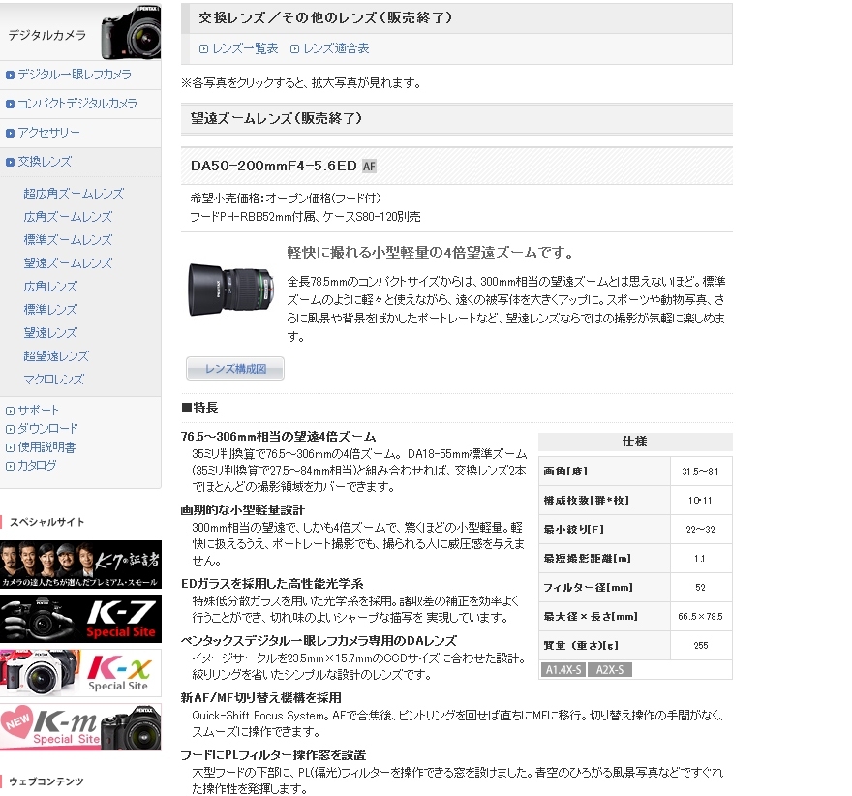Click the A2X-S adapter badge

pos(610,670)
